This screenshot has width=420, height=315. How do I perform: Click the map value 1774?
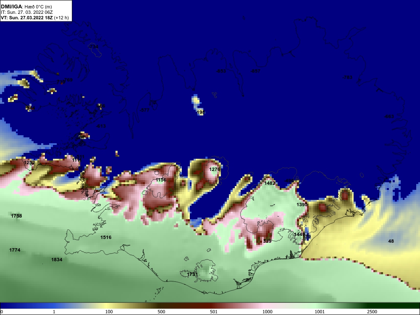(x=15, y=250)
